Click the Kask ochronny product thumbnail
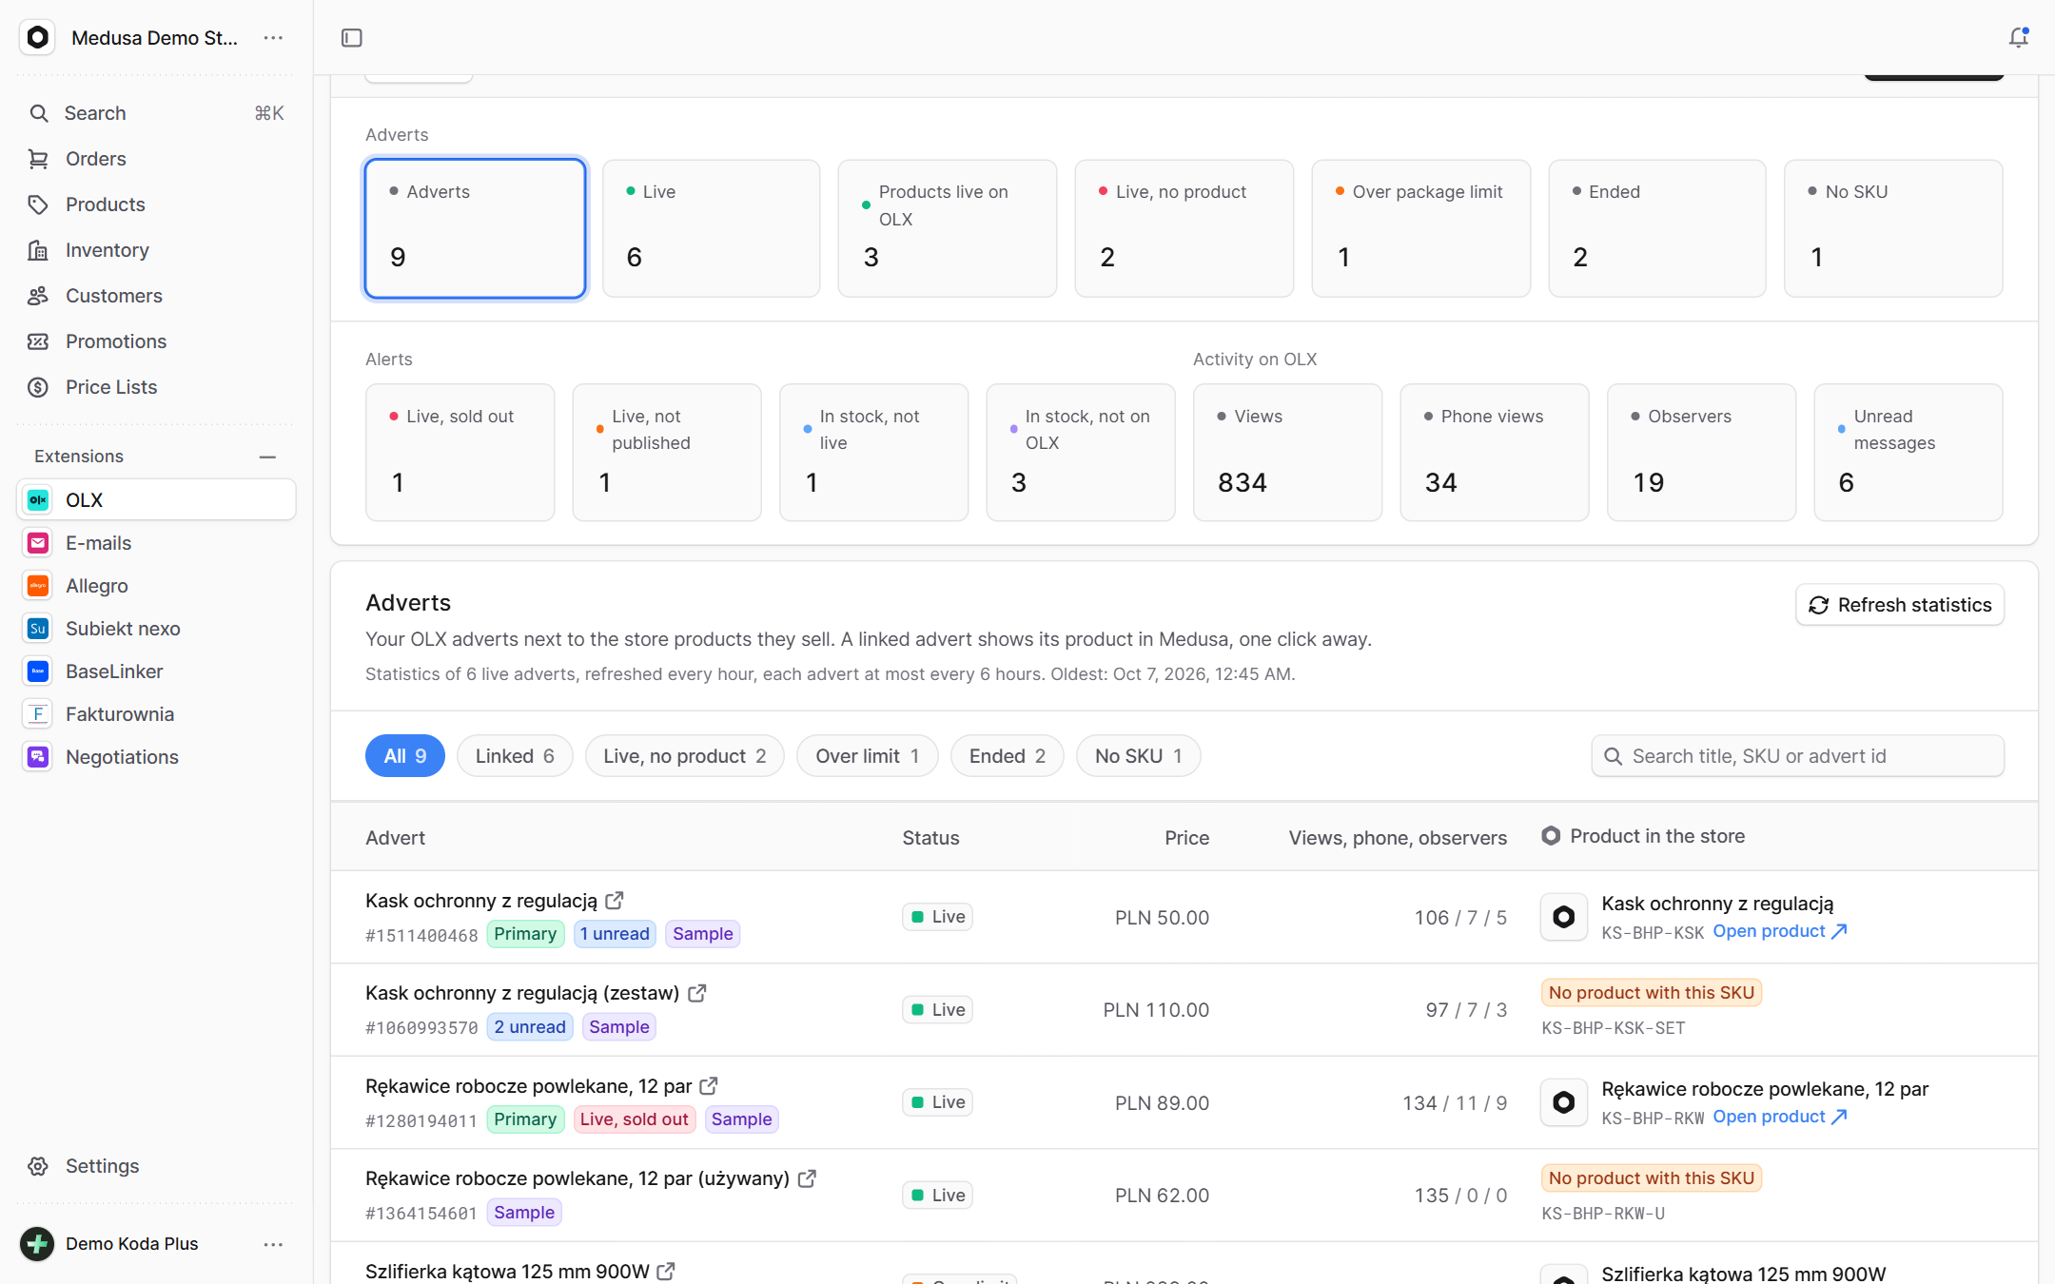 click(1563, 917)
